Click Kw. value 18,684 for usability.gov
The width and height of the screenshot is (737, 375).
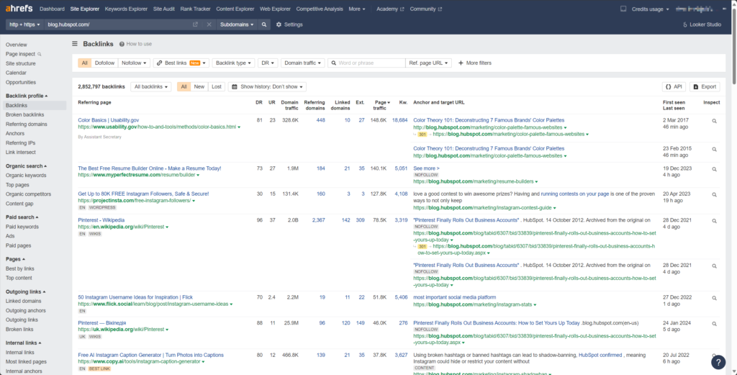[x=399, y=120]
